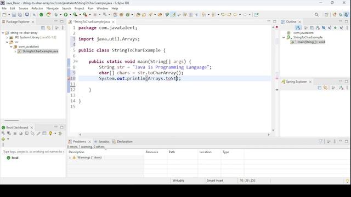Click the editor horizontal scrollbar right arrow
This screenshot has width=351, height=197.
click(269, 135)
